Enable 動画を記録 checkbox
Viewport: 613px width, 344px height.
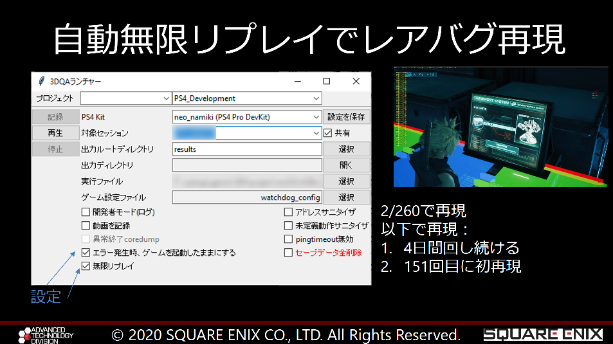click(86, 226)
